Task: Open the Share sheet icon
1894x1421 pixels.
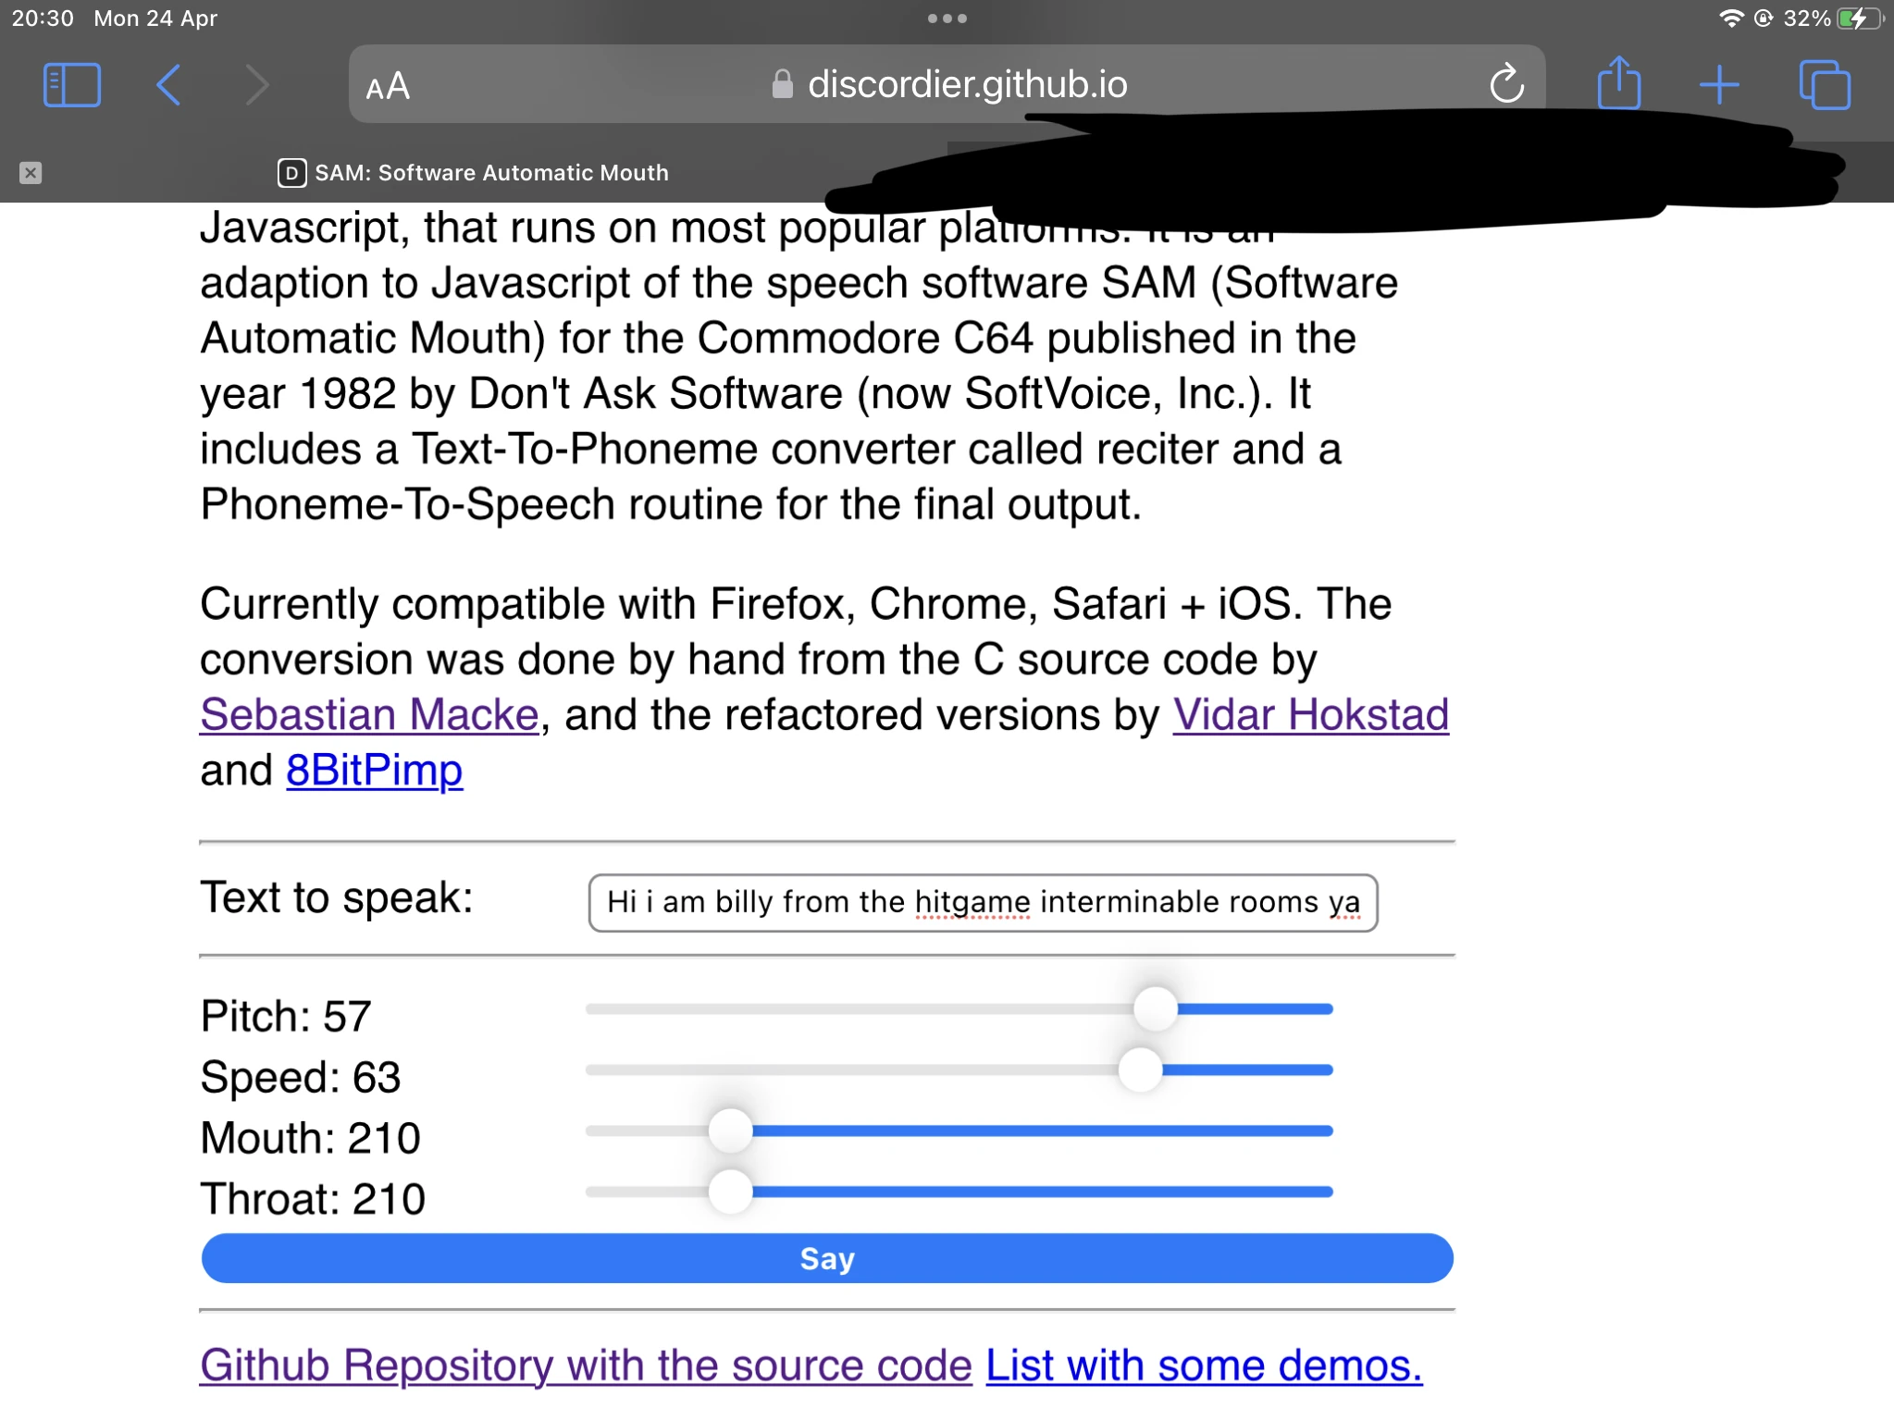Action: click(1618, 85)
